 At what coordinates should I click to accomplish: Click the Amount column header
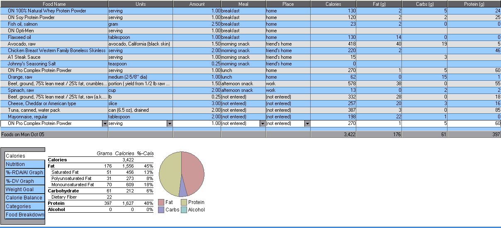click(x=197, y=4)
